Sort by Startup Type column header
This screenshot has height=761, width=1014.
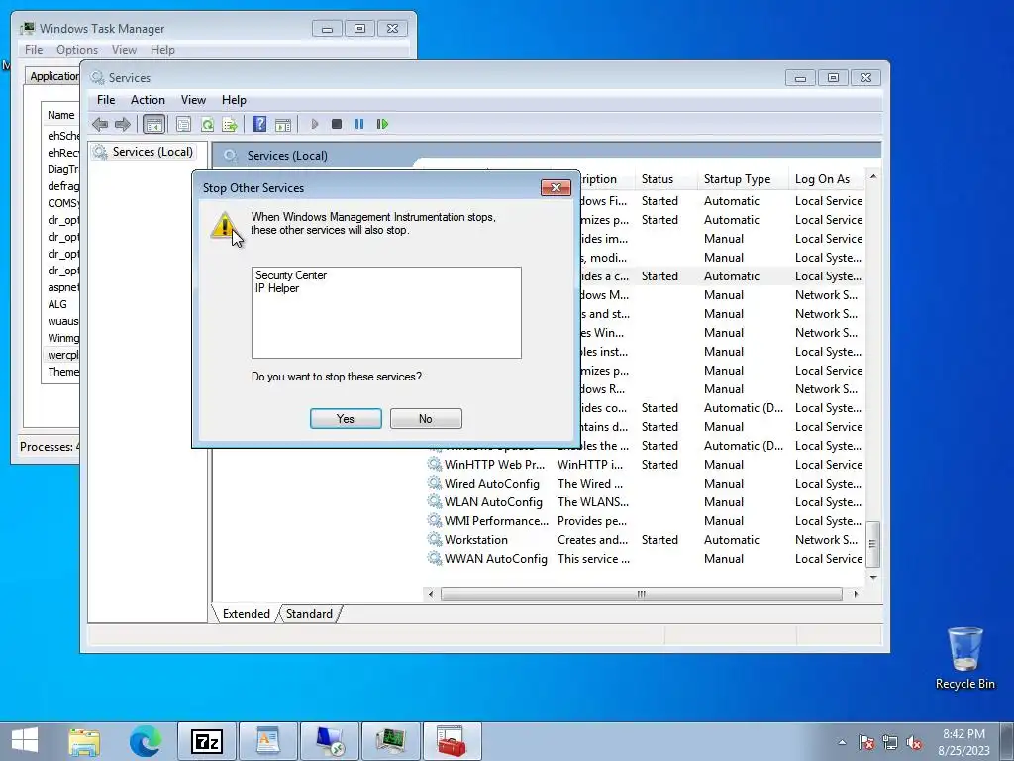tap(743, 179)
